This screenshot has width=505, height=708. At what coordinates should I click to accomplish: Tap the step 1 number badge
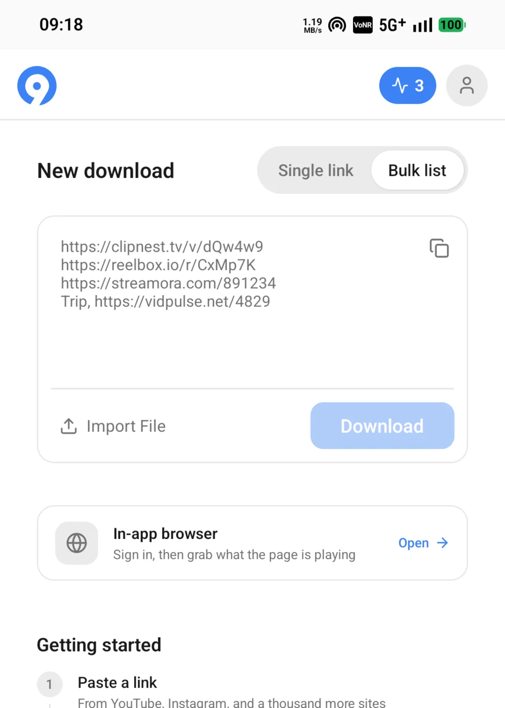(49, 684)
